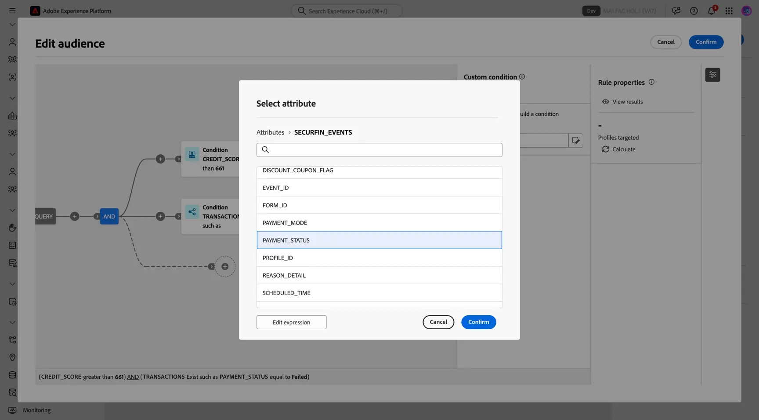Confirm the selected attribute in dialog
759x420 pixels.
(x=478, y=322)
